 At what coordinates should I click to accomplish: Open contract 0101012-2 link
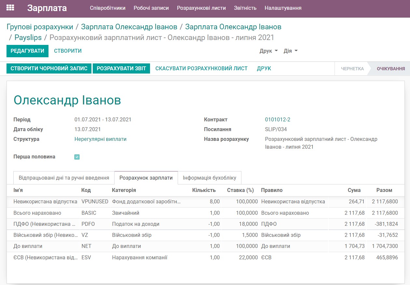click(x=278, y=119)
